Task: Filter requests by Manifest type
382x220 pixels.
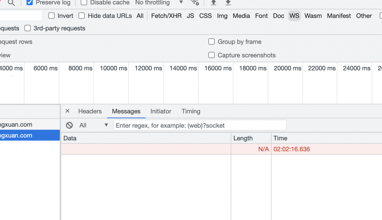Action: (339, 16)
